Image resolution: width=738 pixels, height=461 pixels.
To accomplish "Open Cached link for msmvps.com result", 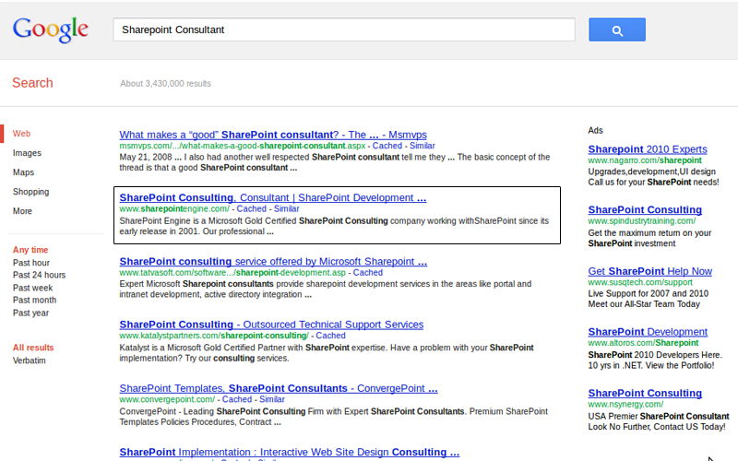I will coord(387,146).
